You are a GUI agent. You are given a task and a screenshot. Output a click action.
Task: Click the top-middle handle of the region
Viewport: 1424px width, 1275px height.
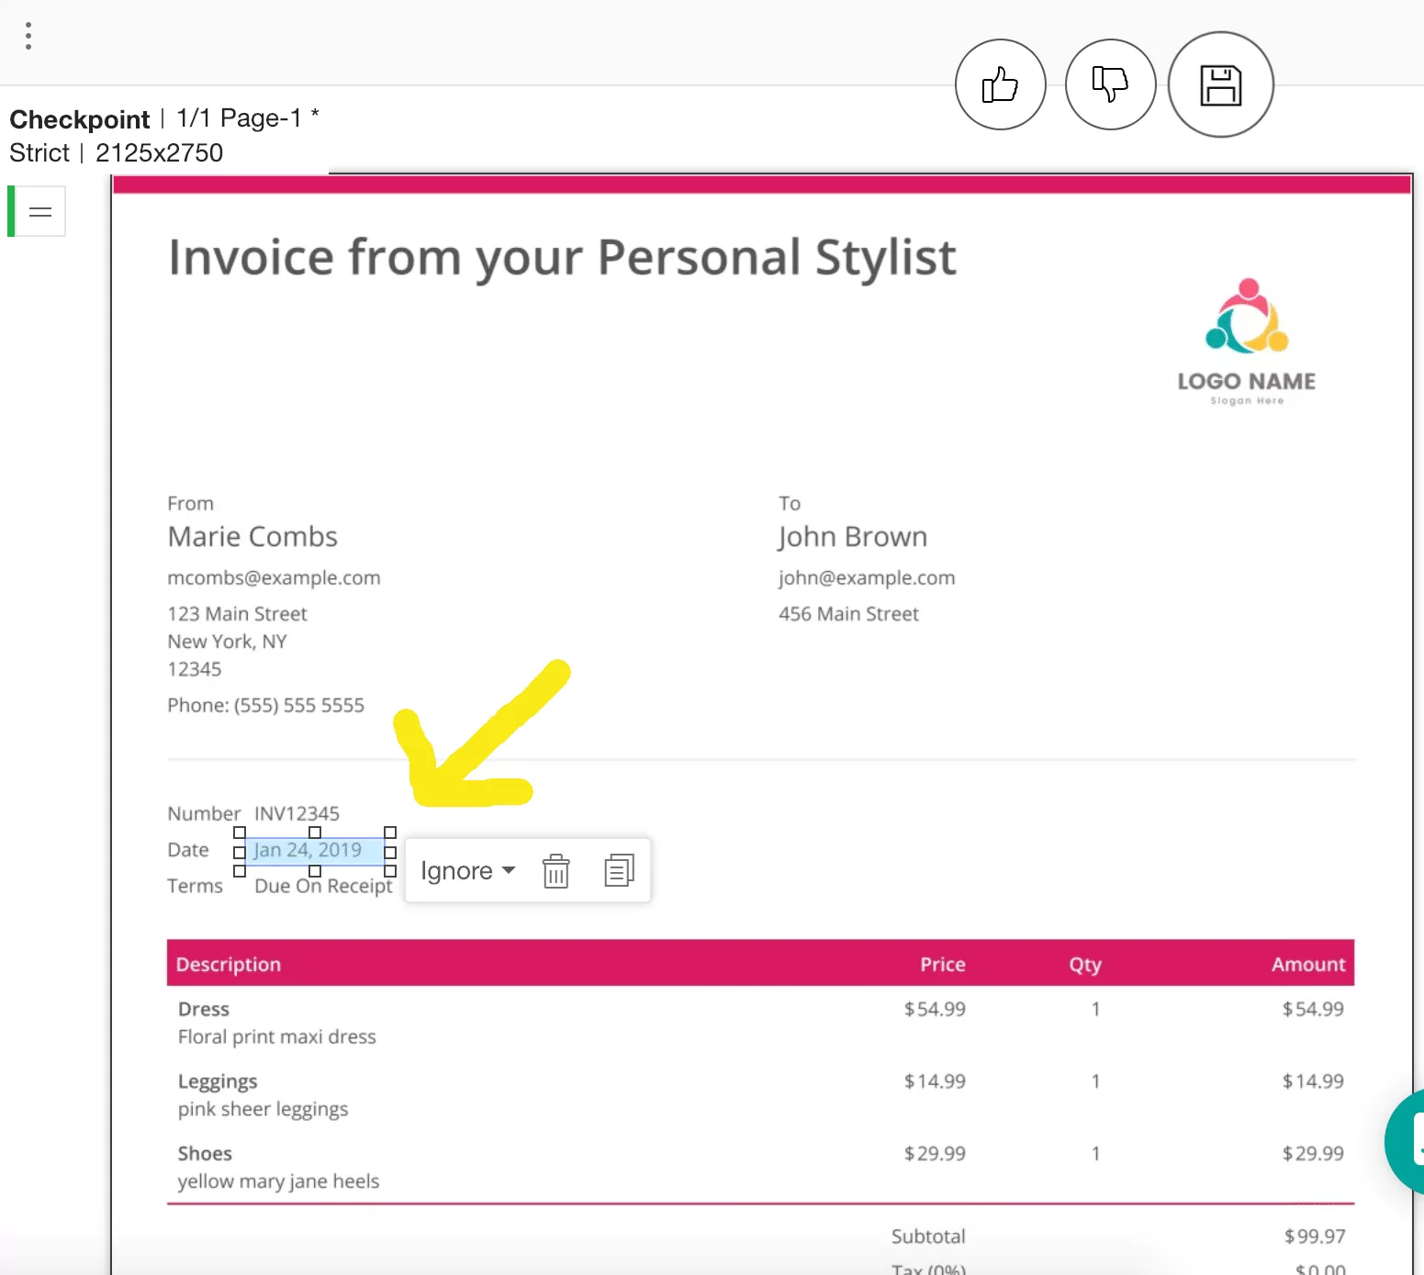pyautogui.click(x=315, y=833)
